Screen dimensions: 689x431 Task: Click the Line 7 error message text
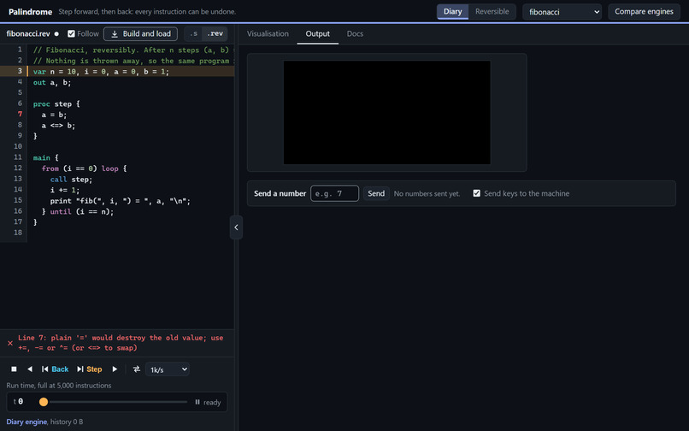(x=121, y=343)
